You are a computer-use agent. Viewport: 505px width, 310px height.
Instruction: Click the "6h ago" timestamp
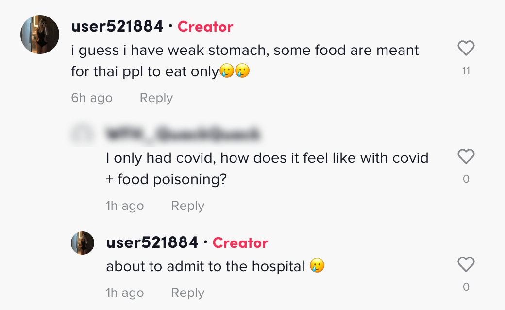tap(92, 98)
